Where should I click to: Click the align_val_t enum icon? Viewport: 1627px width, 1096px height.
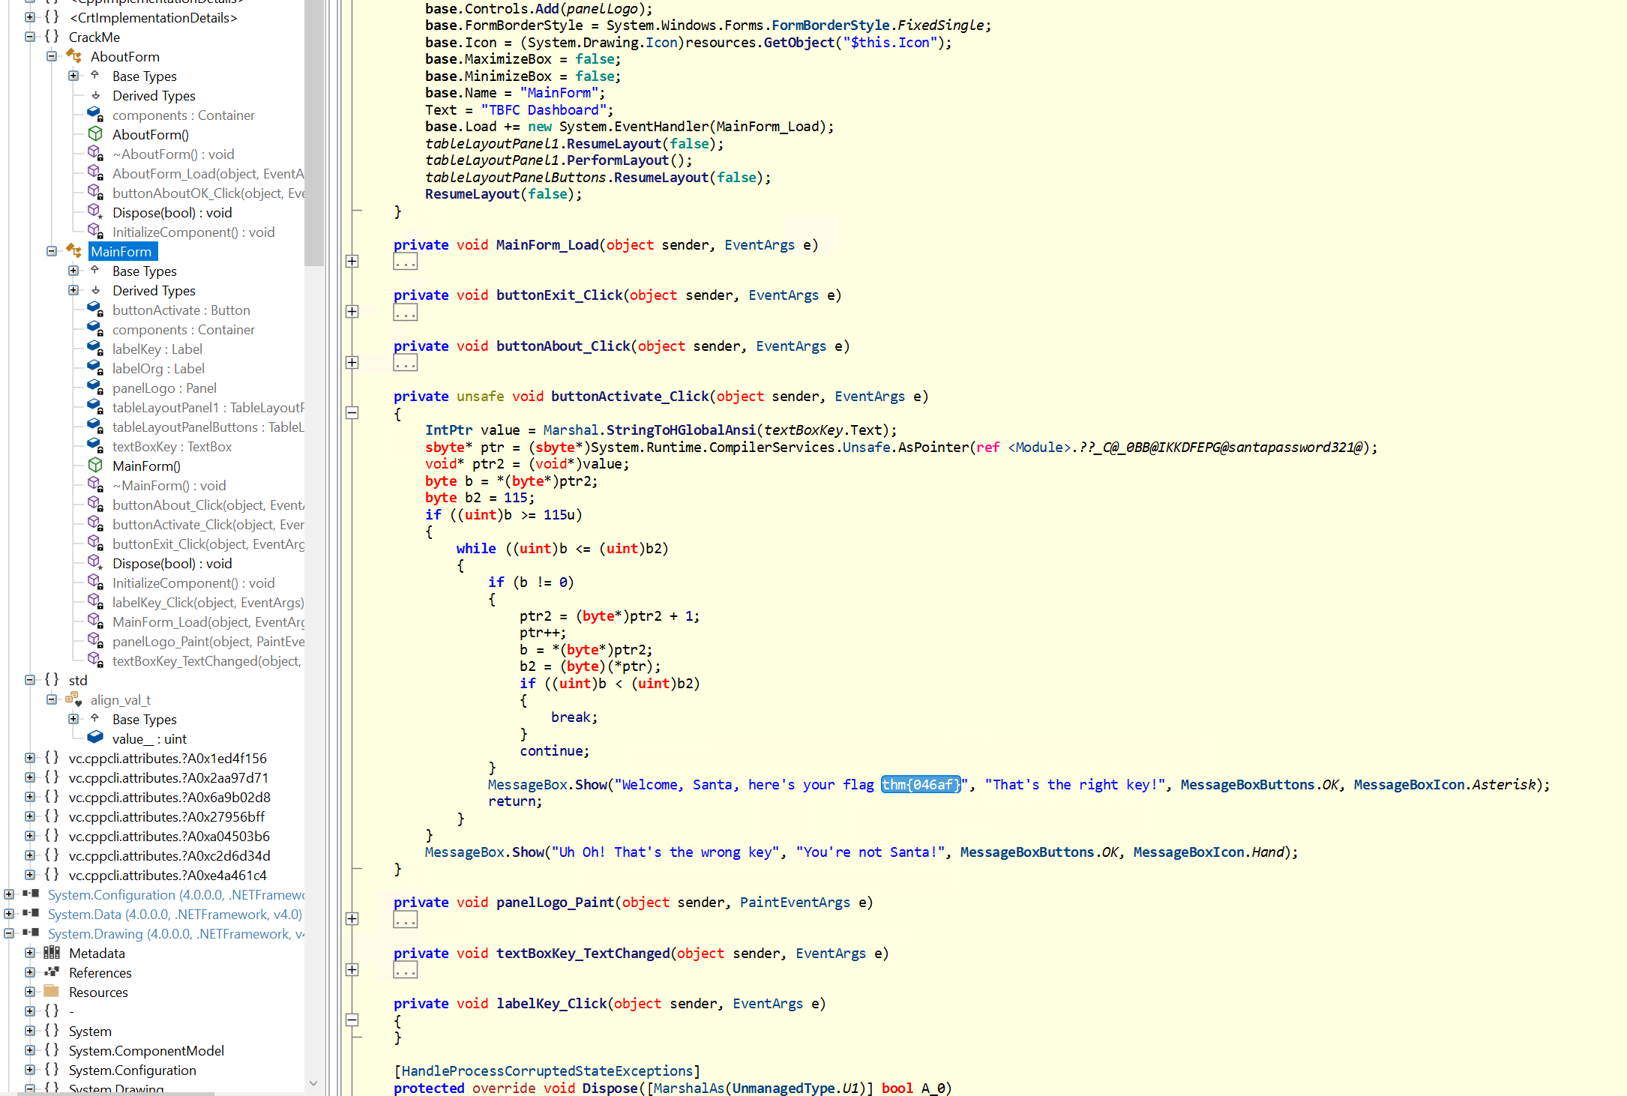(x=73, y=699)
